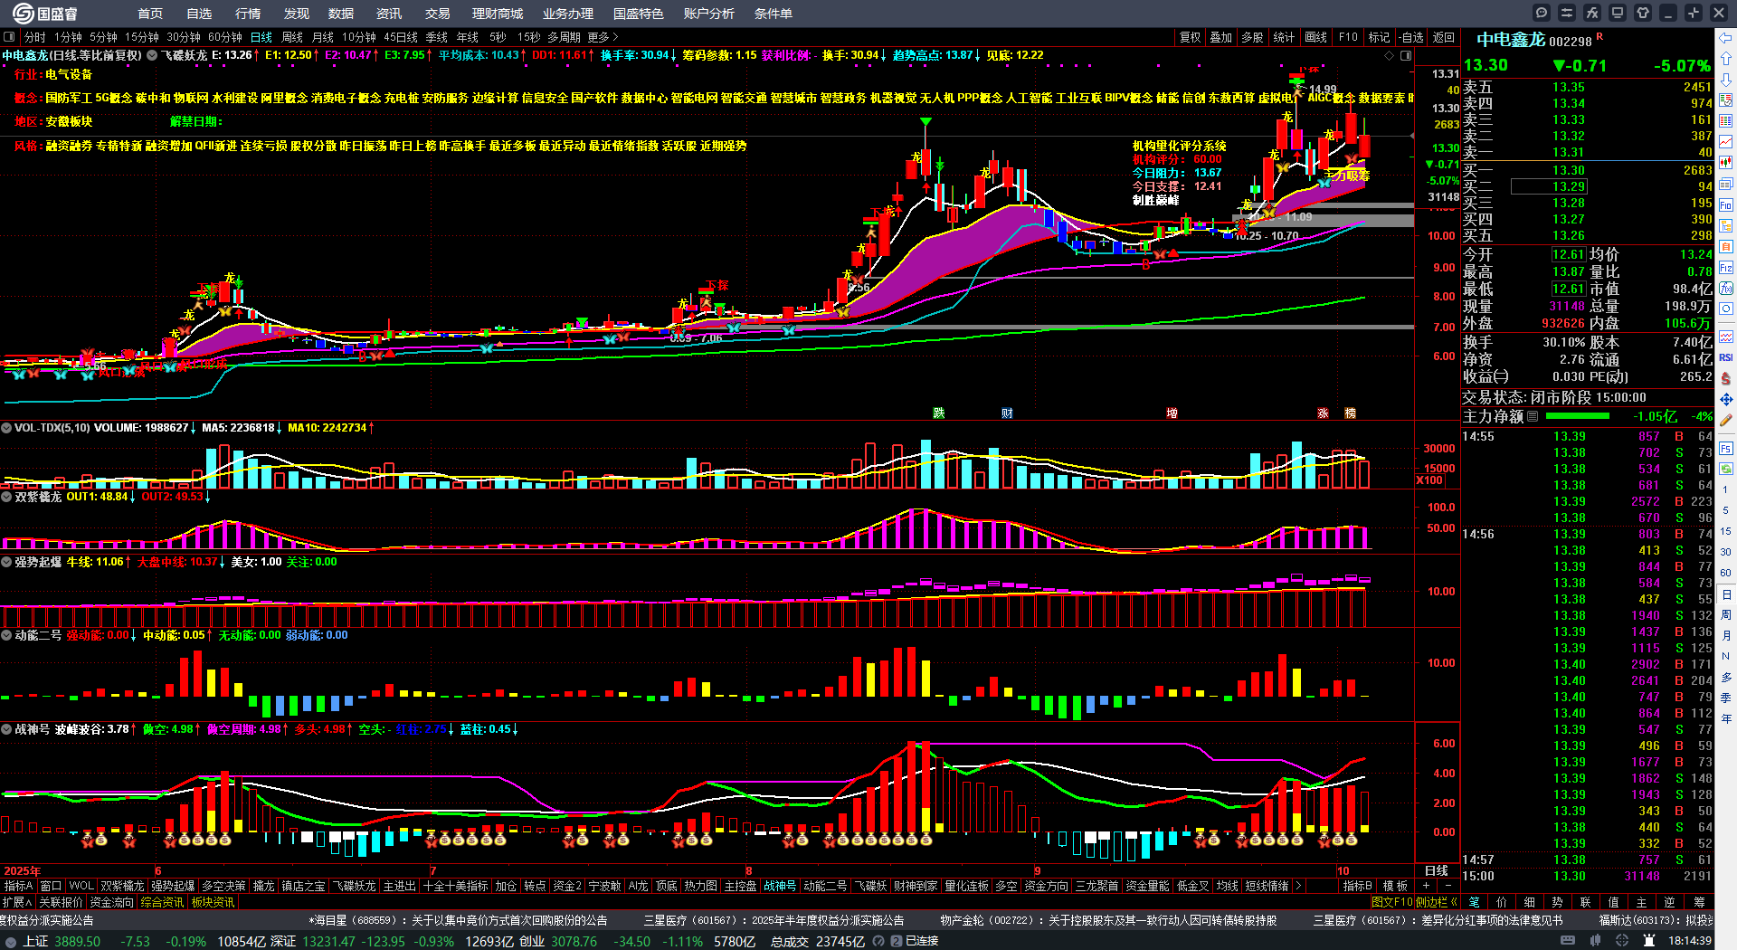Toggle the 战神号 indicator panel marker

point(6,729)
